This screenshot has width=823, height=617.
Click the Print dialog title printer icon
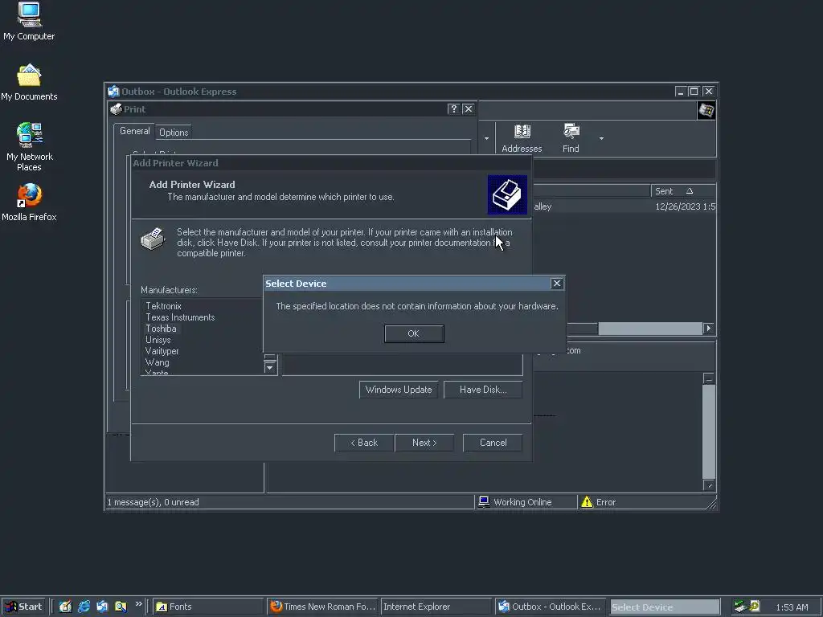[x=116, y=108]
